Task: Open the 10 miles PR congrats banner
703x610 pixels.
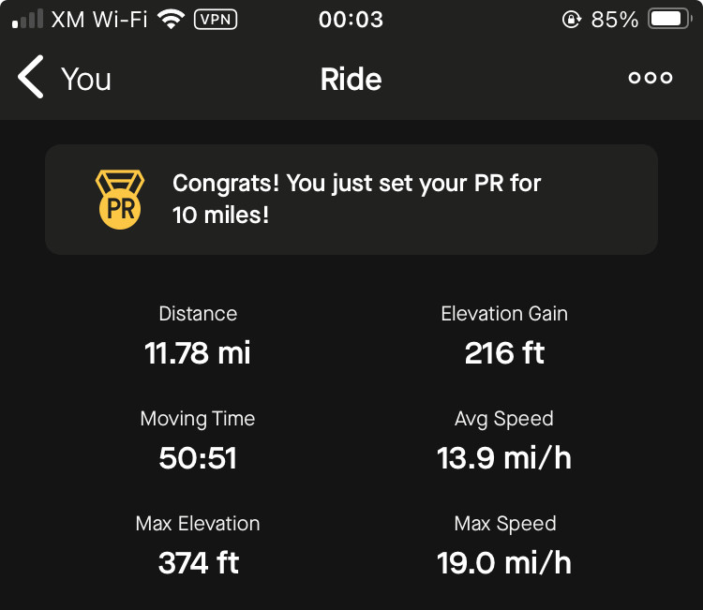Action: point(351,200)
